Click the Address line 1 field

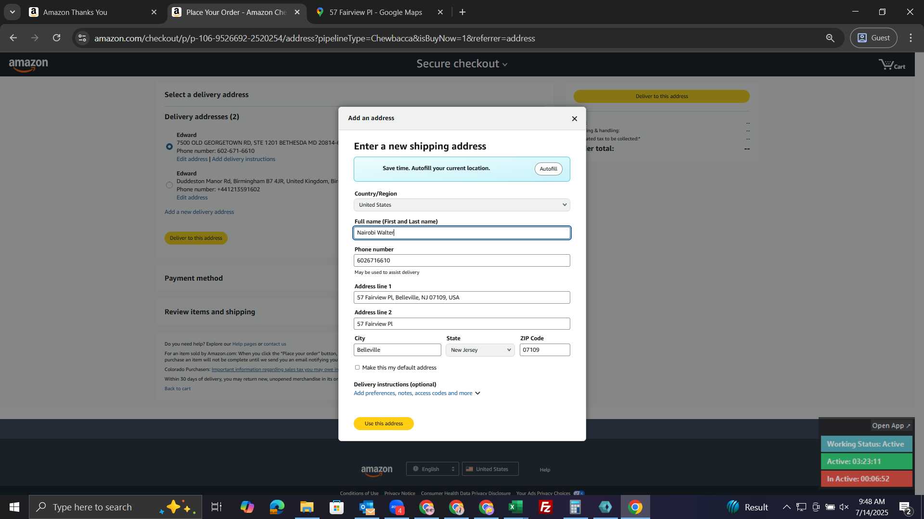(462, 297)
